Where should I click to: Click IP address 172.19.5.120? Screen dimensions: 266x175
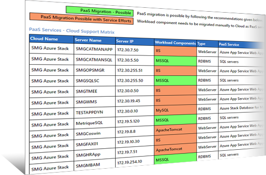(128, 121)
